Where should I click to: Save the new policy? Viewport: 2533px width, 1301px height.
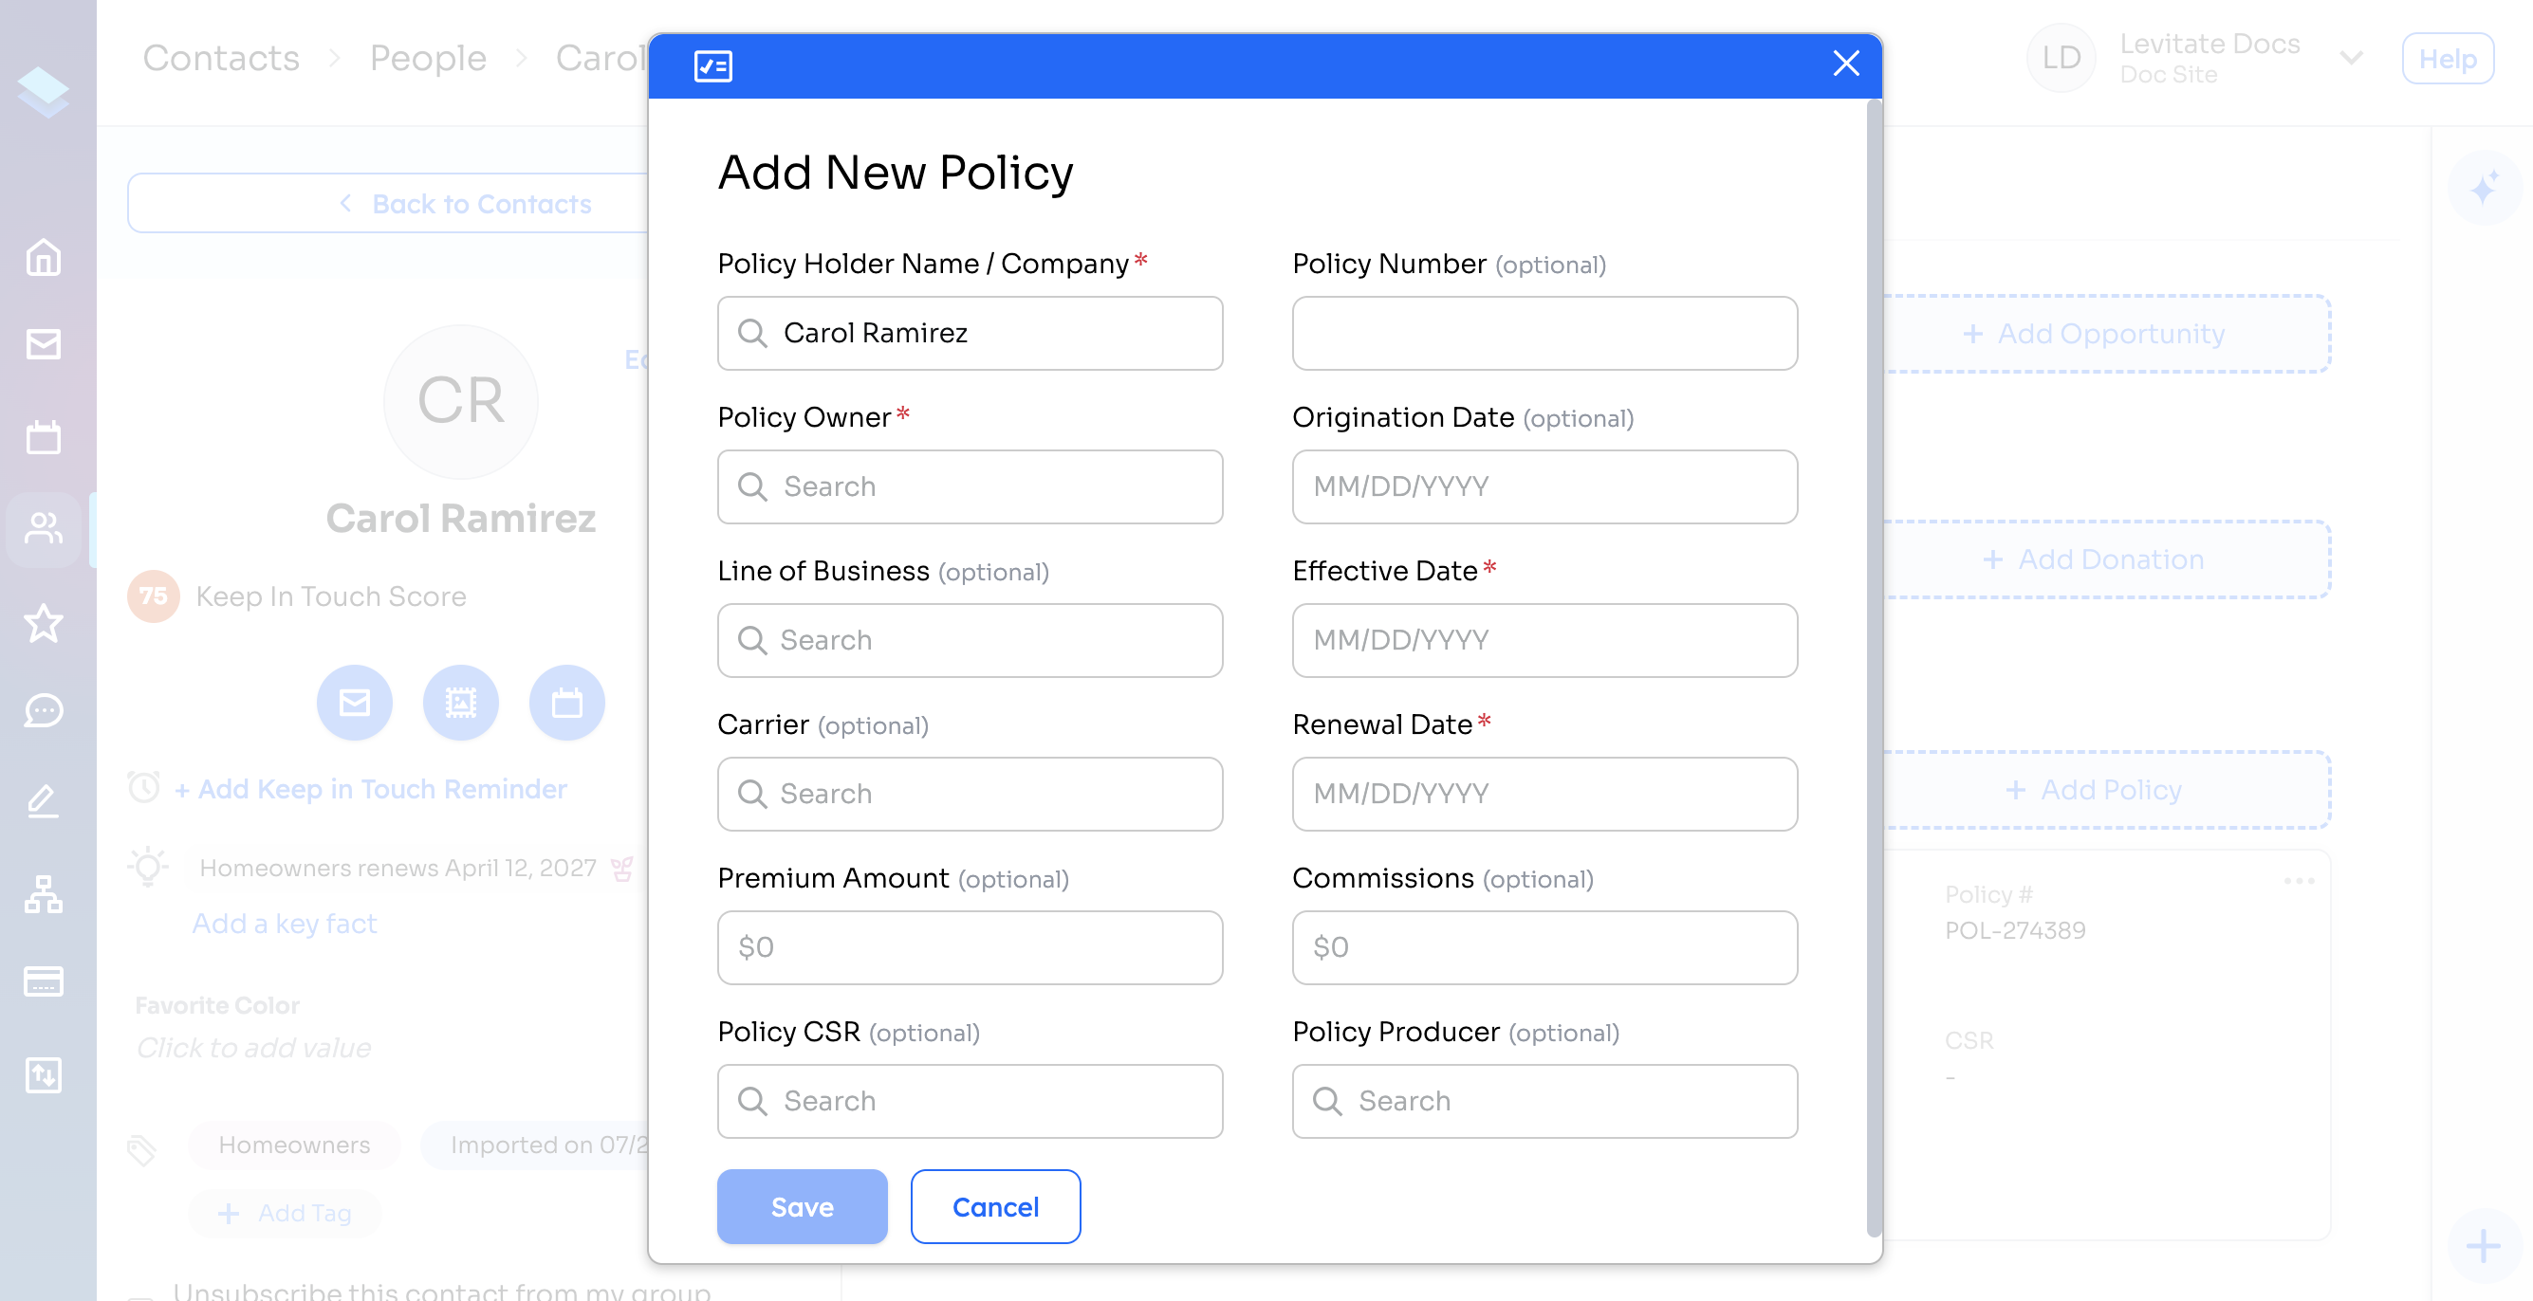click(x=802, y=1207)
